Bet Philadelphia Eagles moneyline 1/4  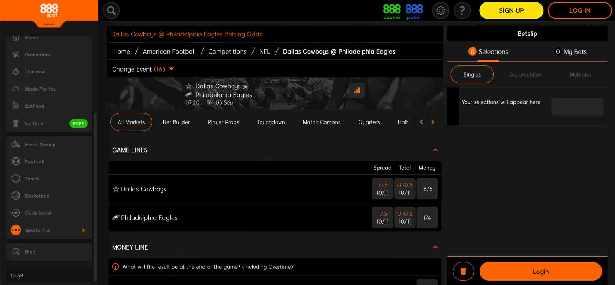(427, 217)
